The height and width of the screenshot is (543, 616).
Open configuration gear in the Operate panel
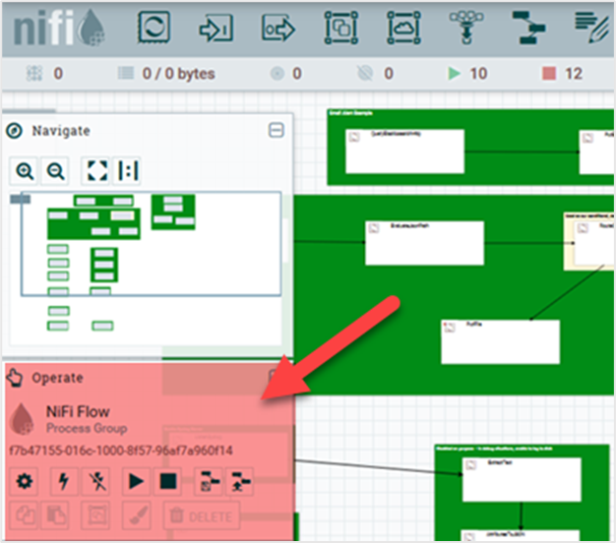[25, 482]
